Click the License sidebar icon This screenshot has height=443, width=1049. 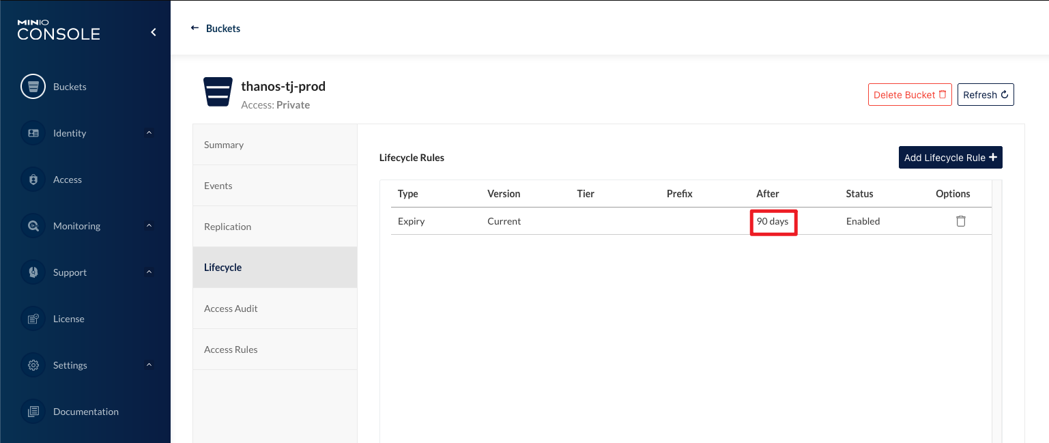click(x=33, y=319)
